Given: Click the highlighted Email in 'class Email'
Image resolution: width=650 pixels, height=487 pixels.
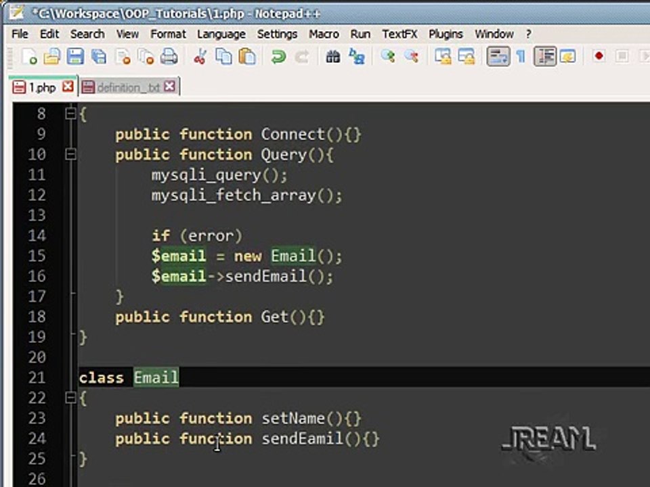Looking at the screenshot, I should (x=156, y=377).
